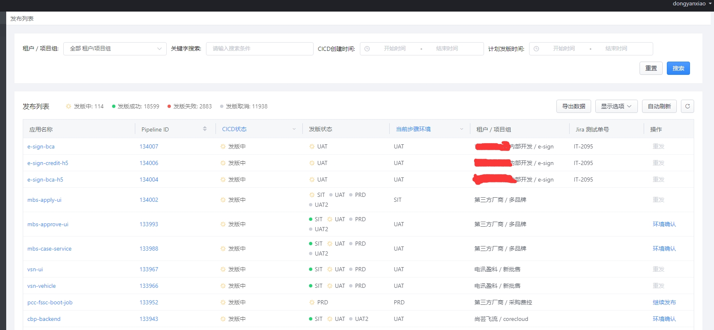
Task: Open pipeline 134006 link
Action: 149,163
